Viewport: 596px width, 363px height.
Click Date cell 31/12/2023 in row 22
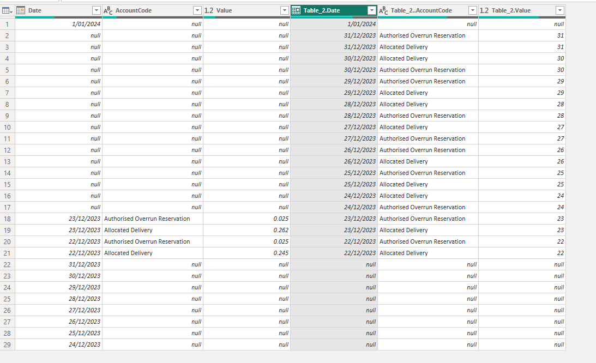(x=58, y=264)
